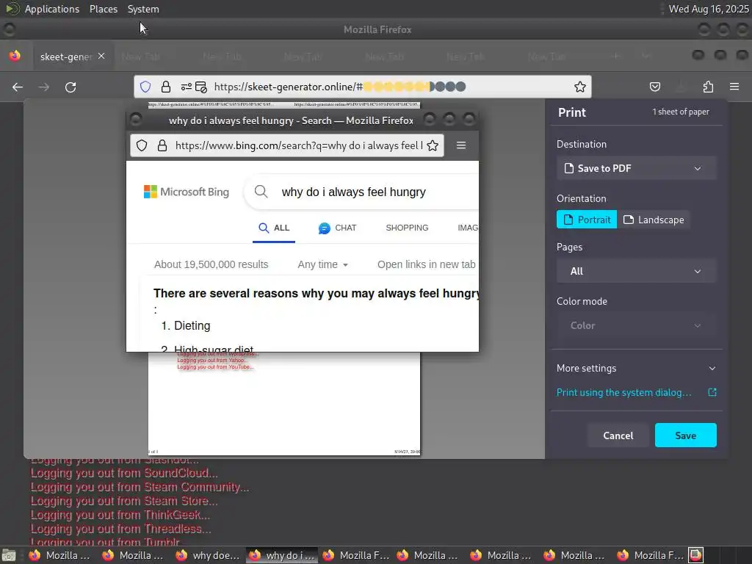
Task: Select the CHAT tab on Bing
Action: pyautogui.click(x=338, y=228)
